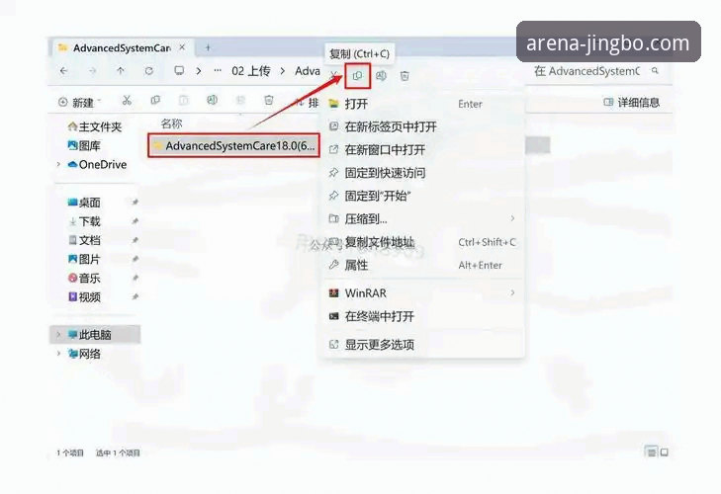Viewport: 721px width, 494px height.
Task: Click the 名称 column header
Action: (171, 124)
